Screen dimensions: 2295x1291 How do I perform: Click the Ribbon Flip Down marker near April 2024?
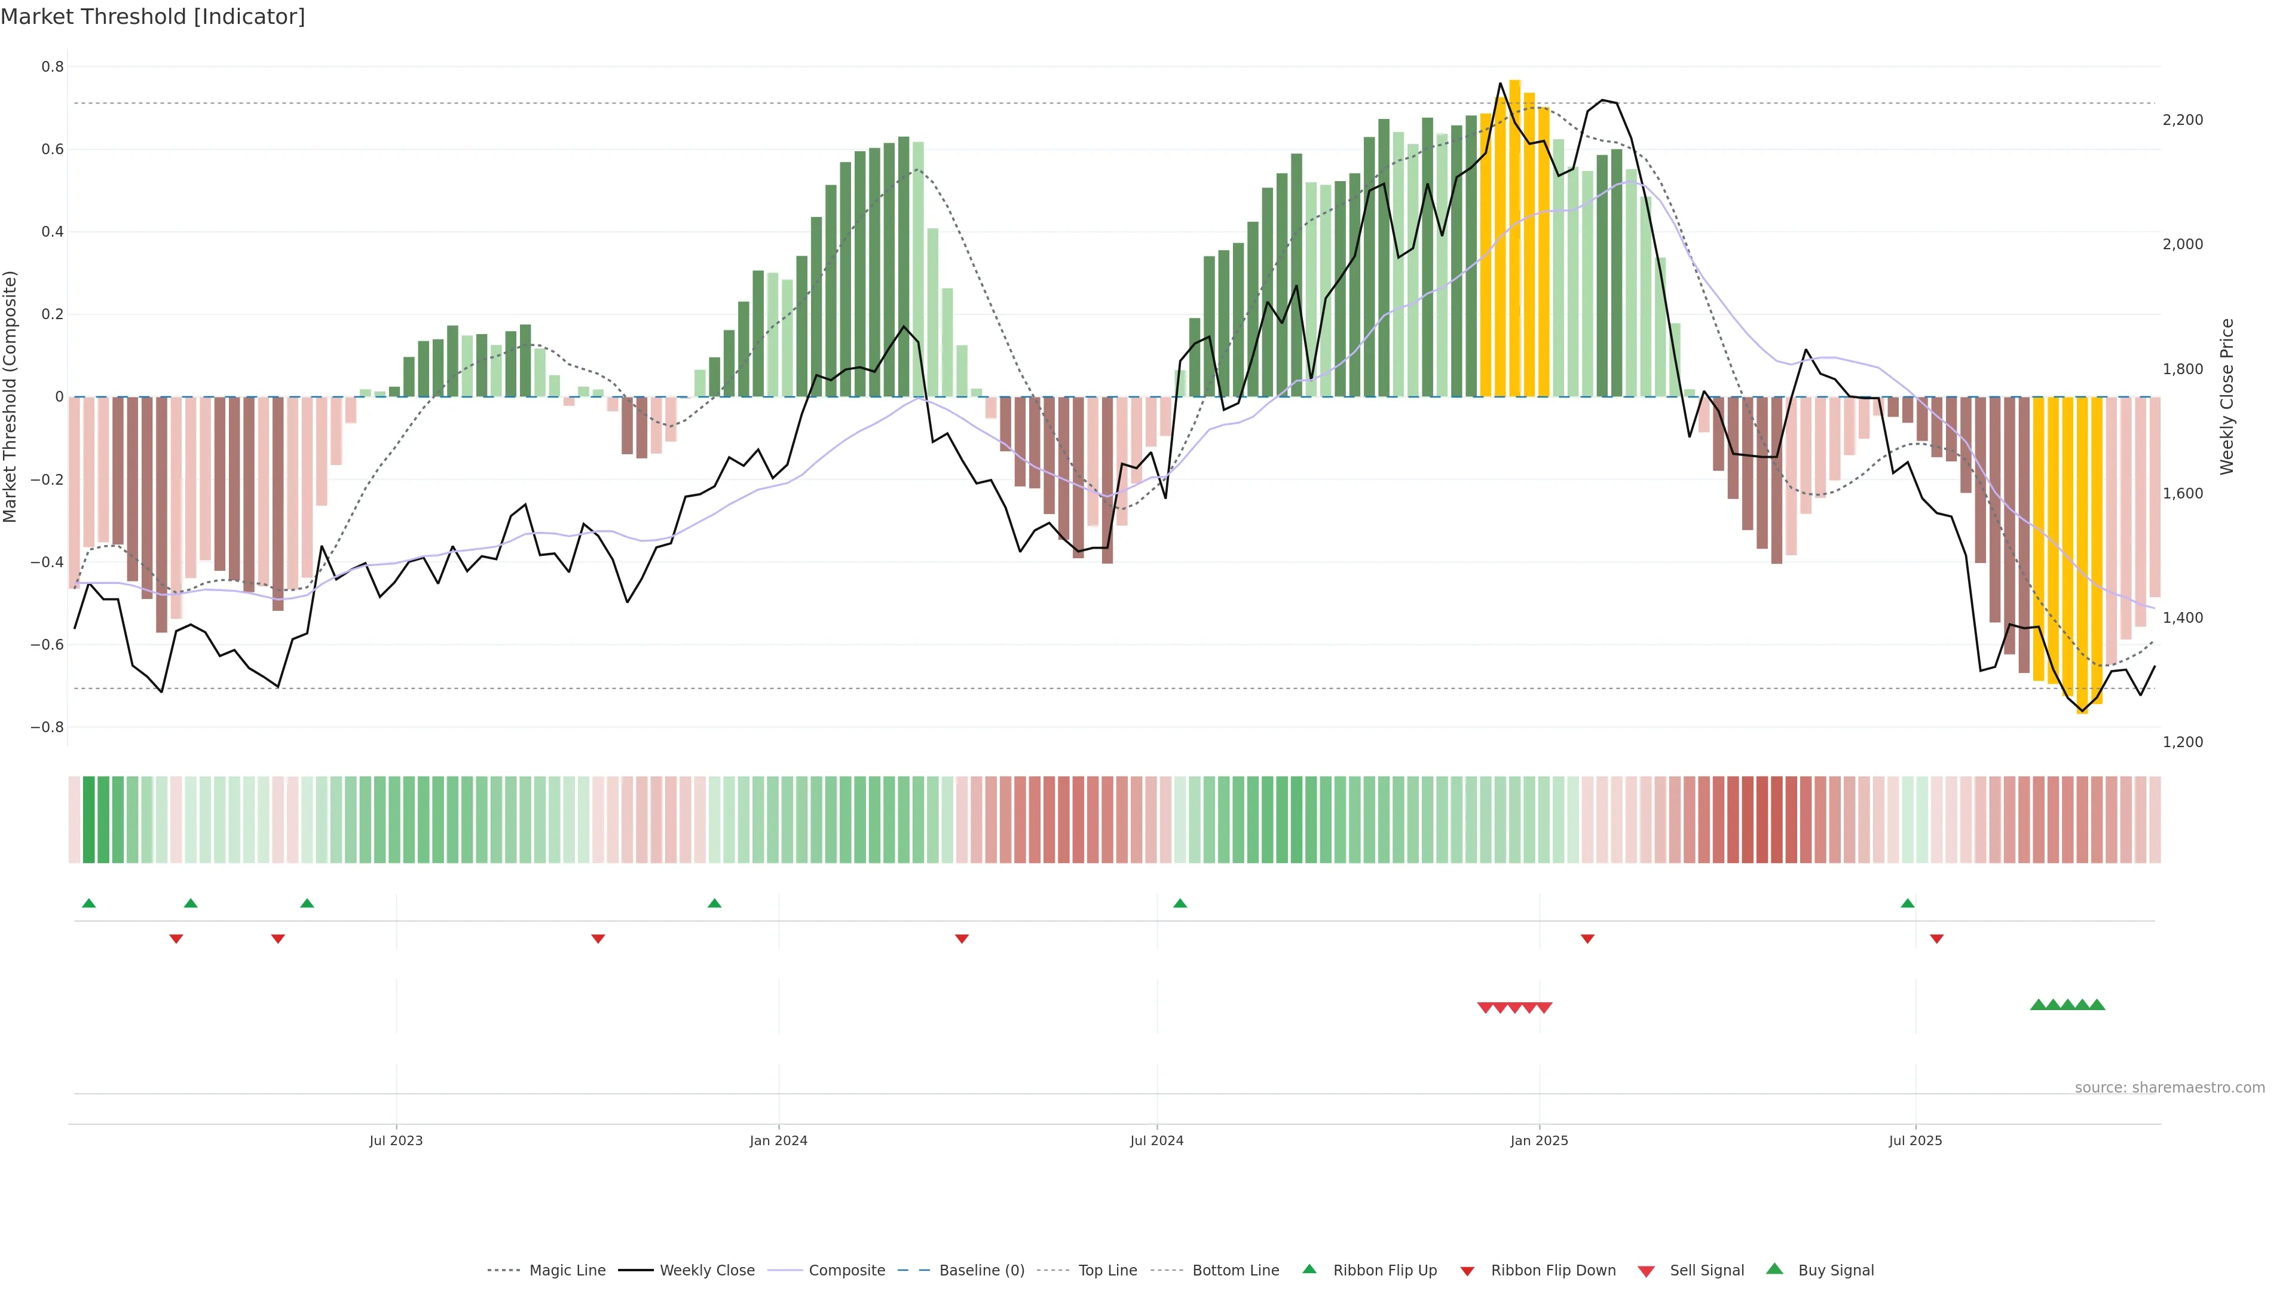961,938
